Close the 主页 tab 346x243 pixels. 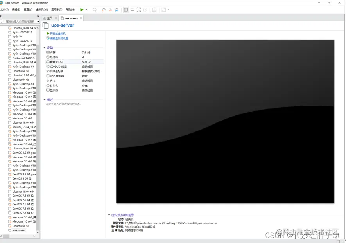coord(56,18)
